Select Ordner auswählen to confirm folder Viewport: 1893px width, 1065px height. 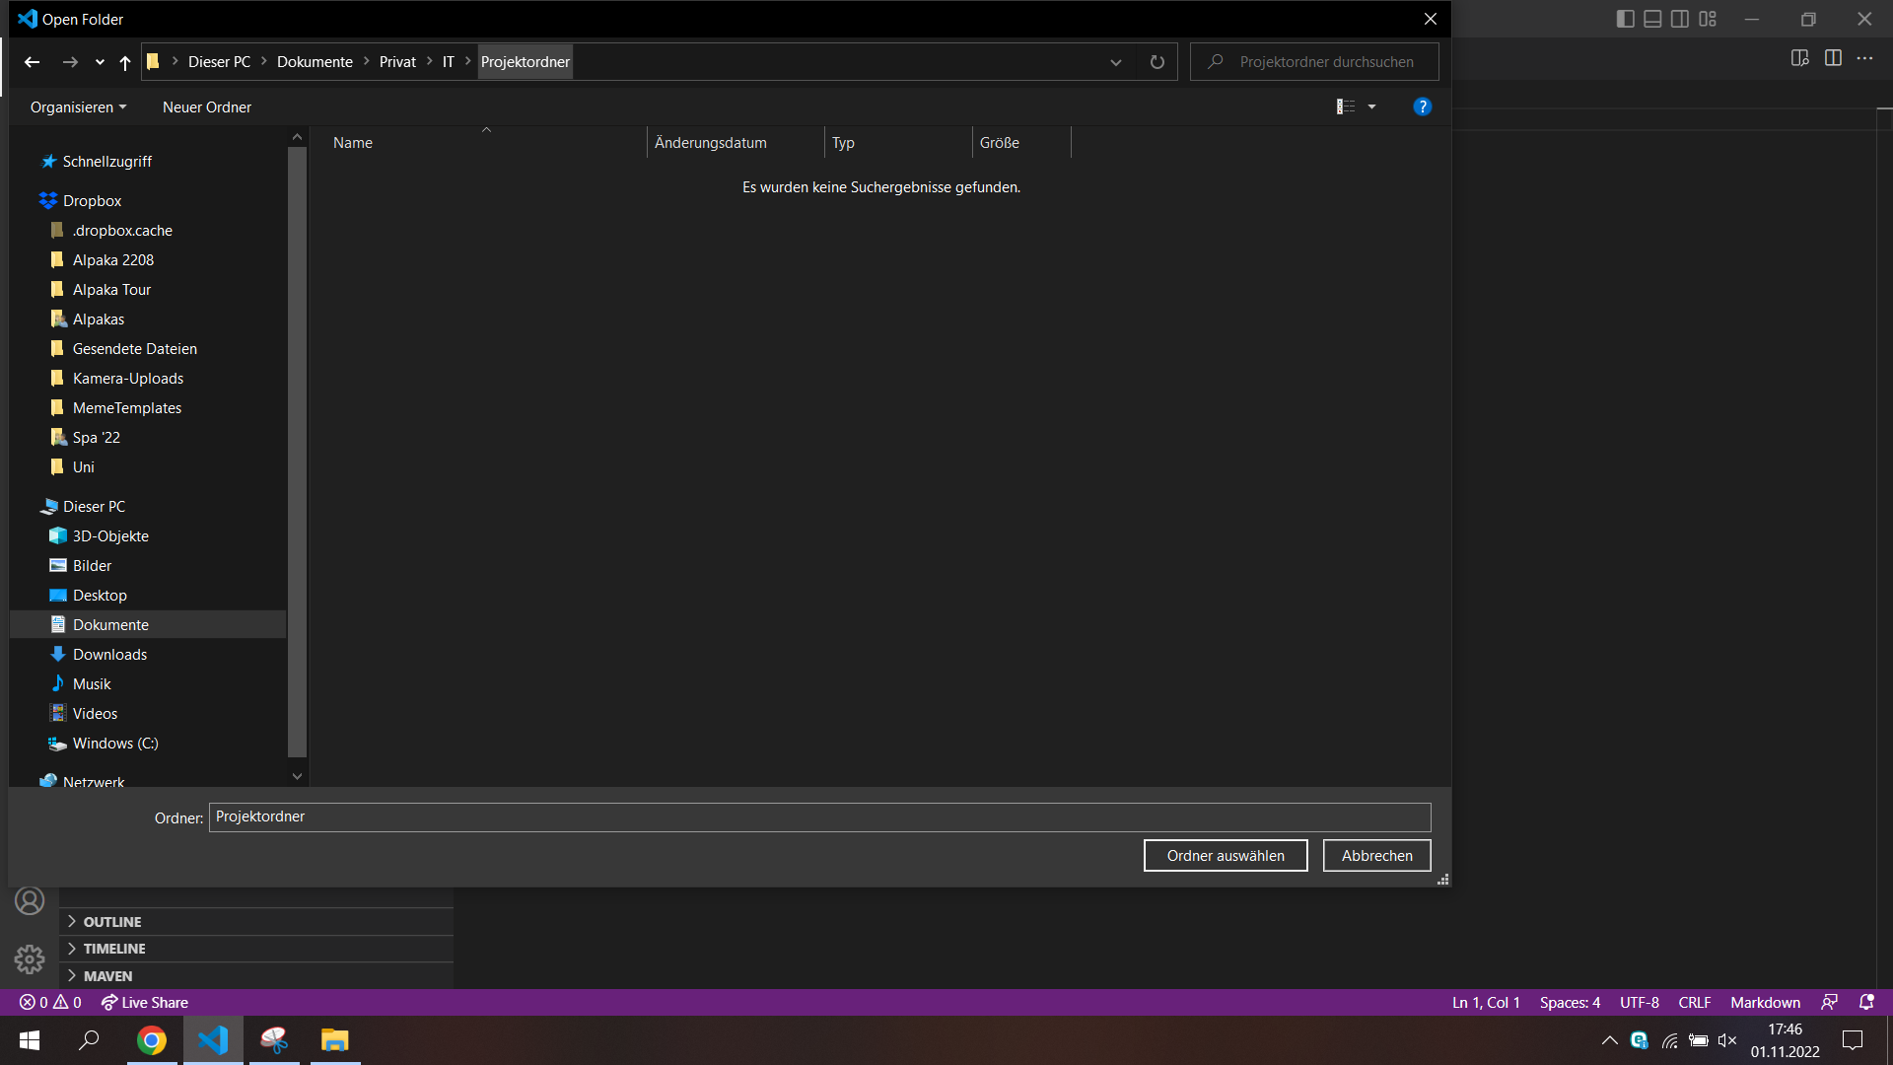coord(1225,854)
